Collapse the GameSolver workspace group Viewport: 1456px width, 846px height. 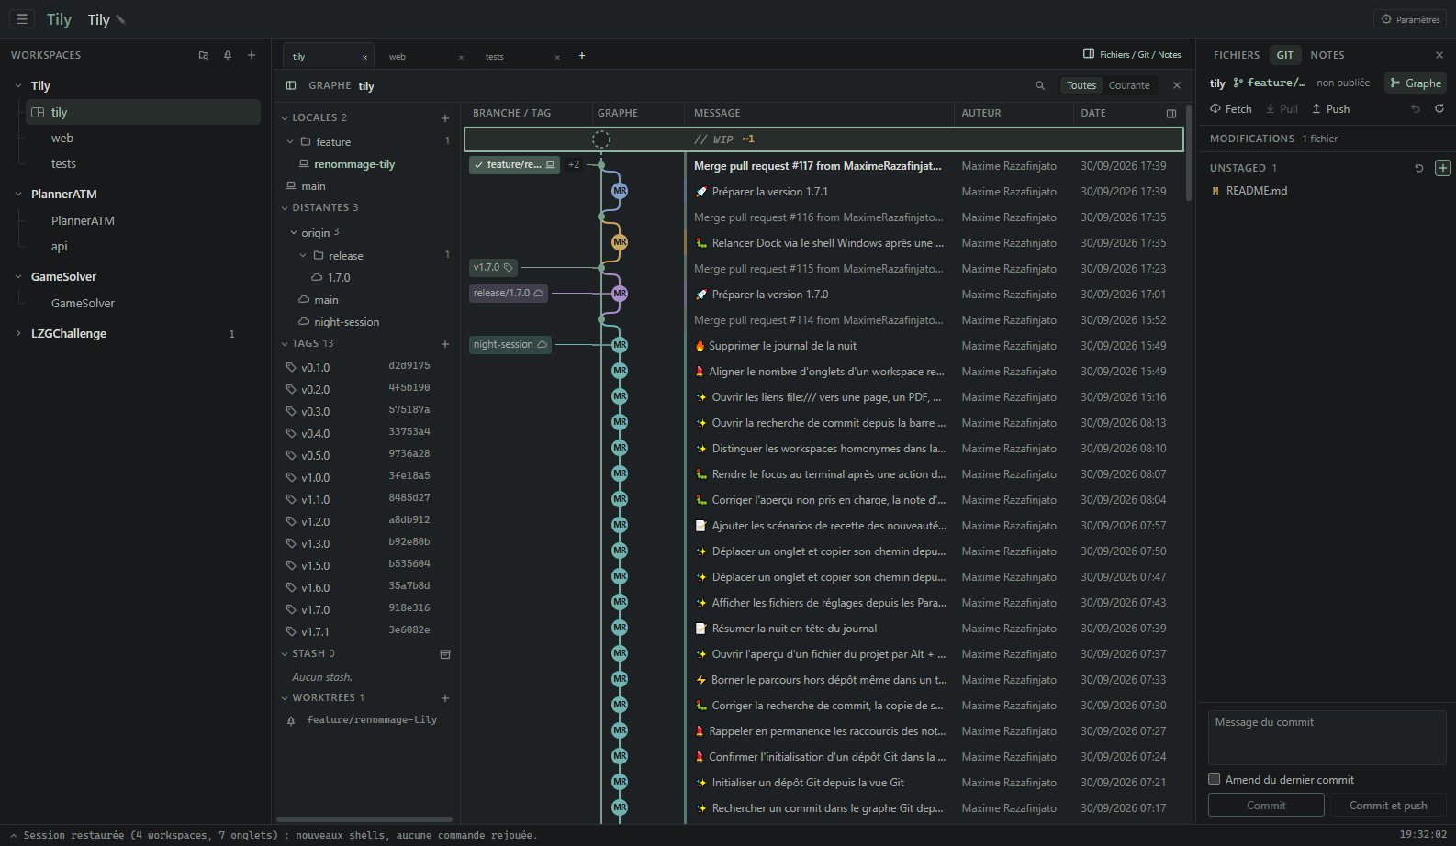coord(18,276)
